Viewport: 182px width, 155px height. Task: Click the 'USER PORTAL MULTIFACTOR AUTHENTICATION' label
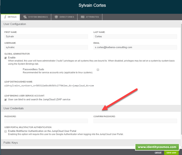pos(28,127)
